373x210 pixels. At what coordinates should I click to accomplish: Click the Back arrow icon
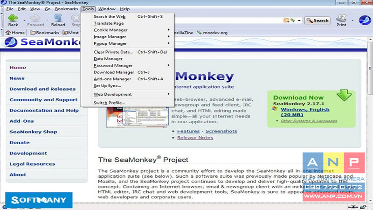13,18
